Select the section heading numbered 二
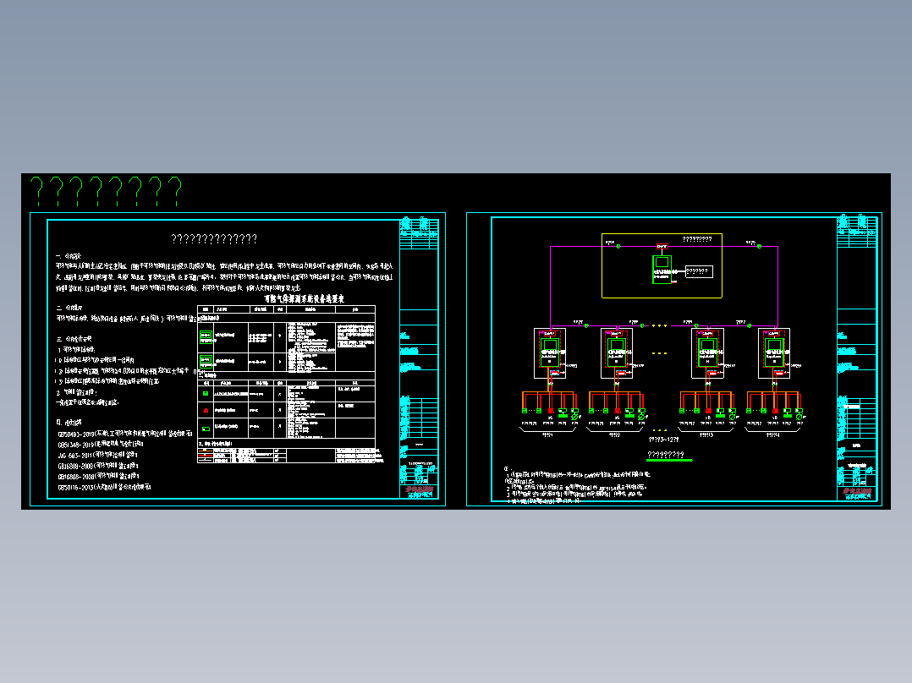 coord(69,308)
